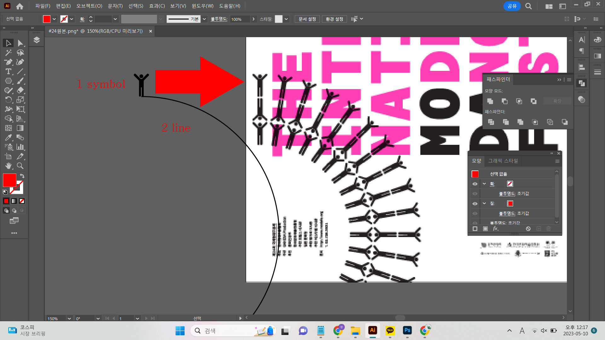This screenshot has width=605, height=340.
Task: Click the red fill color swatch in toolbar
Action: coord(9,180)
